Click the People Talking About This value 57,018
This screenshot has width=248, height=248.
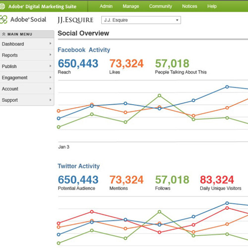172,63
